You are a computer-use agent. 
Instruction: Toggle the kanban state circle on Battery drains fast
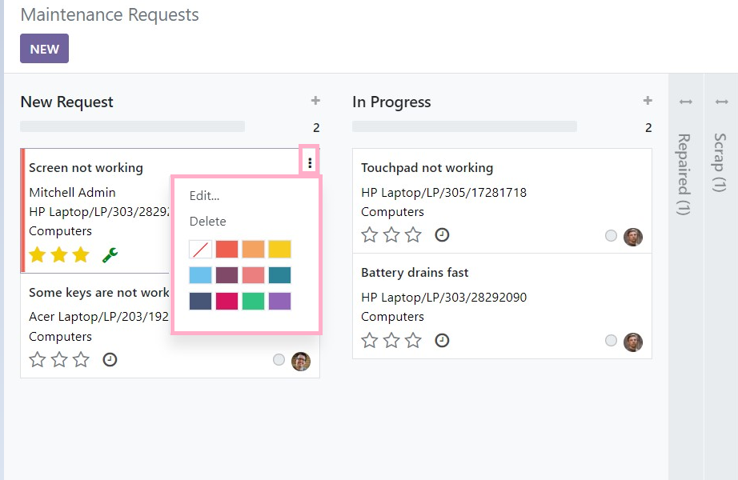[611, 341]
